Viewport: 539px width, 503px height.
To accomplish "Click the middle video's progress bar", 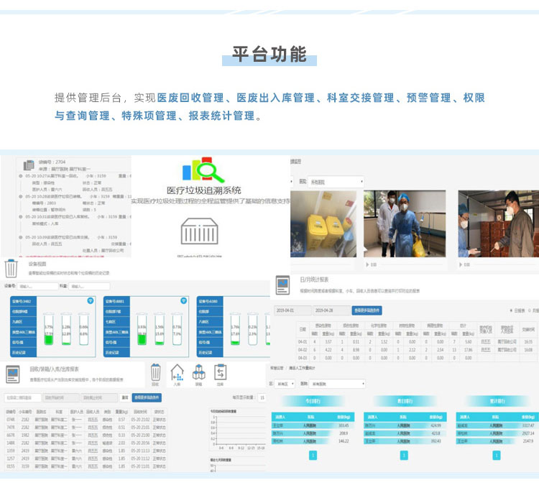I will (x=412, y=264).
